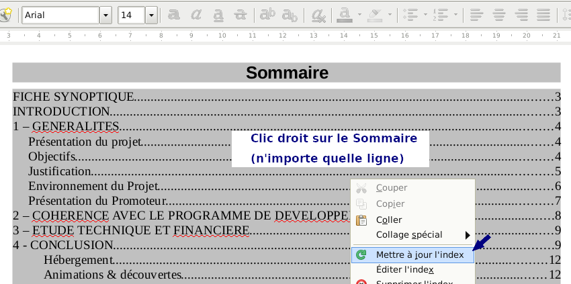
Task: Click the clipboard icon beside Coller
Action: click(361, 220)
